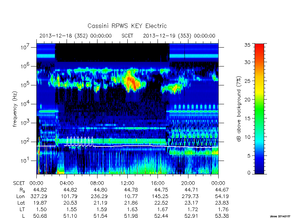Click the color bar legend

point(259,109)
